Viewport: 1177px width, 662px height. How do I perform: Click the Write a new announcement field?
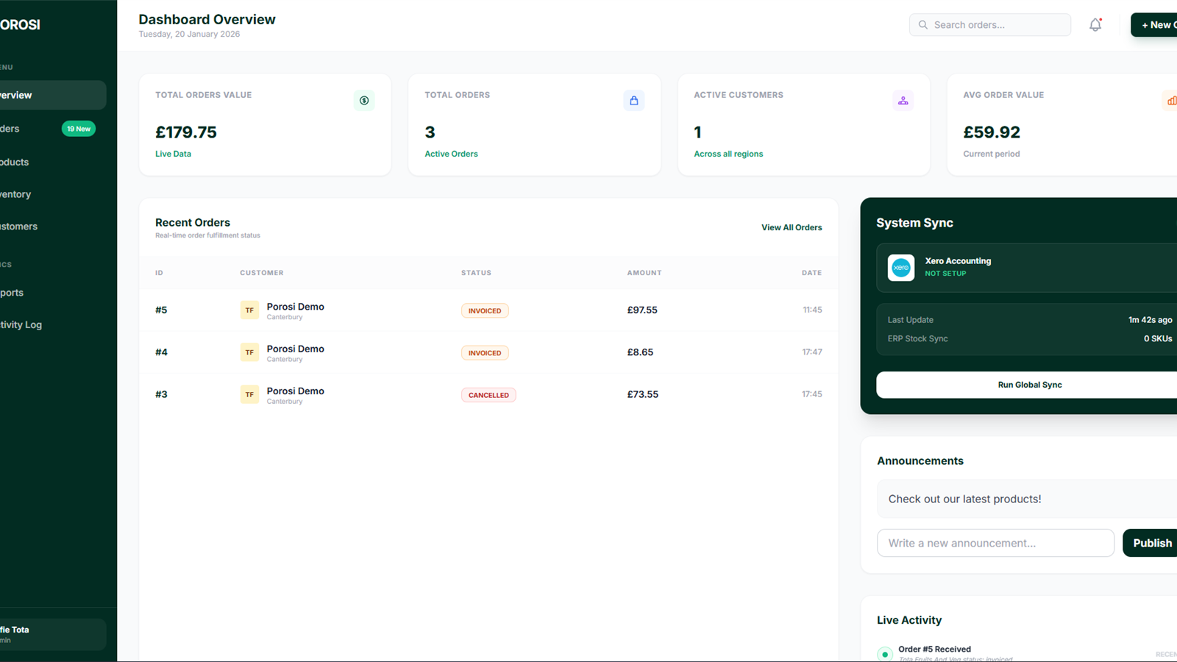pos(995,543)
